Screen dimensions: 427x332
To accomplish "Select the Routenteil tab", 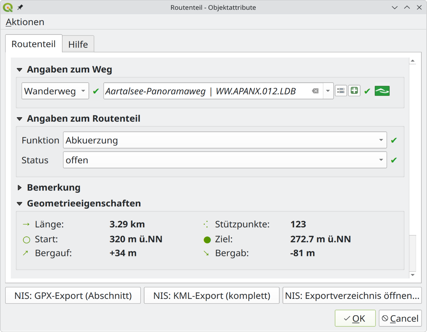I will pyautogui.click(x=33, y=44).
